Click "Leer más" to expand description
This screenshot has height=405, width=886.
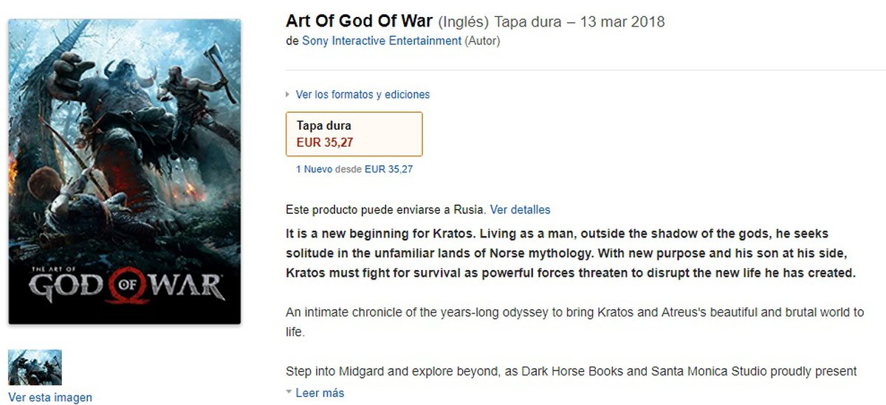(x=320, y=393)
